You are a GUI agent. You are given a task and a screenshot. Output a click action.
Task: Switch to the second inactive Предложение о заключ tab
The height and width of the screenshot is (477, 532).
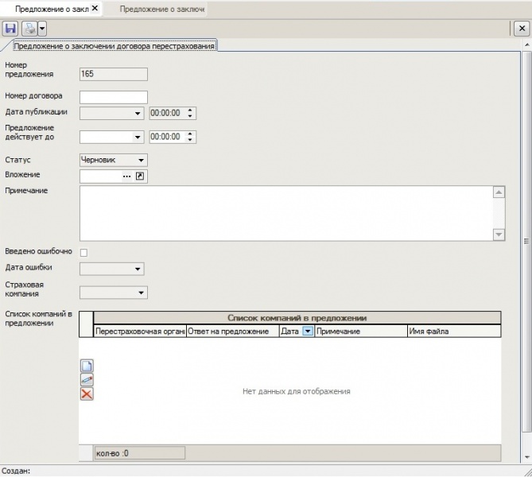161,9
